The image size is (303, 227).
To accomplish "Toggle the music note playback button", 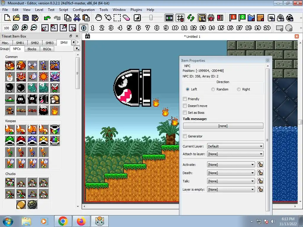I will pos(137,18).
